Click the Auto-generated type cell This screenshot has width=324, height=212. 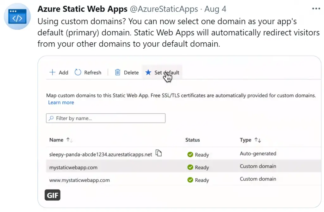[258, 153]
